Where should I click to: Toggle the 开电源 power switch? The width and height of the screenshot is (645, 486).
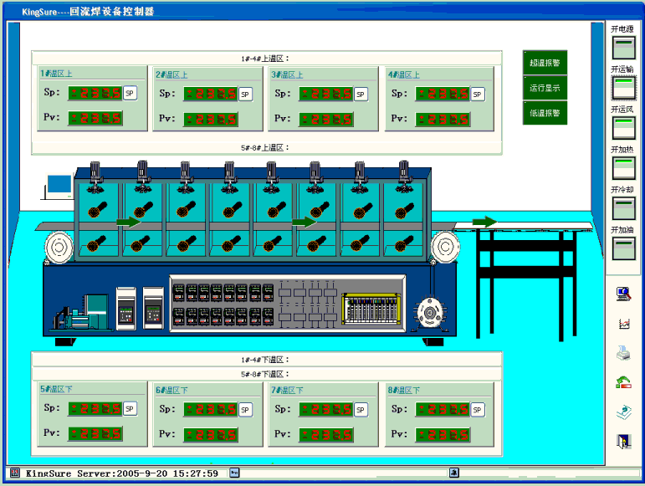[624, 47]
